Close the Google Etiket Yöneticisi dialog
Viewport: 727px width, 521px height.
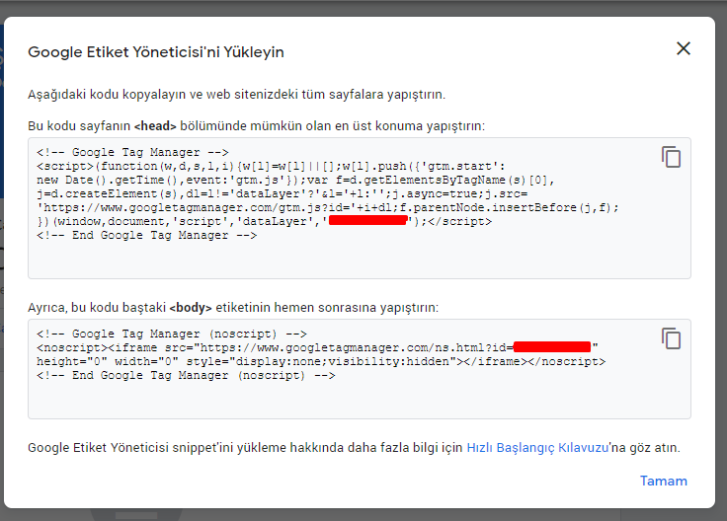(x=684, y=48)
